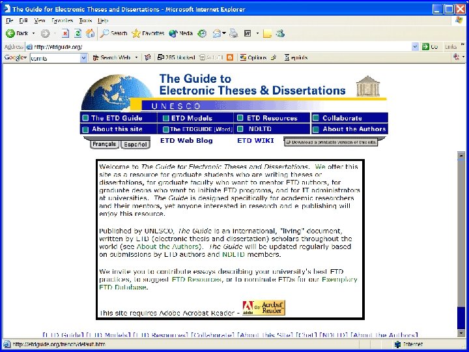Open the Search pane from toolbar
469x352 pixels.
113,33
